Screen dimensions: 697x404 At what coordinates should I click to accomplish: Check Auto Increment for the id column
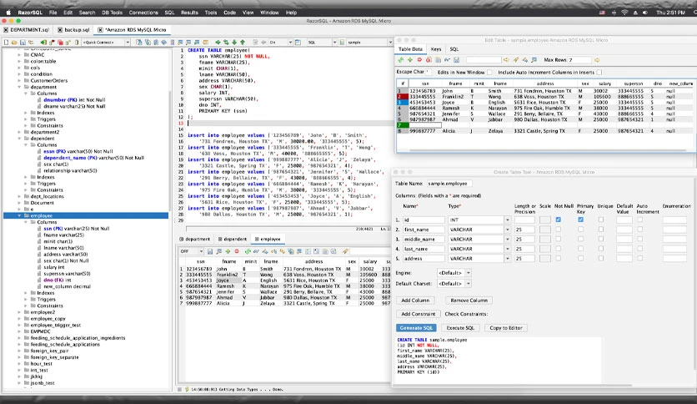(x=640, y=220)
